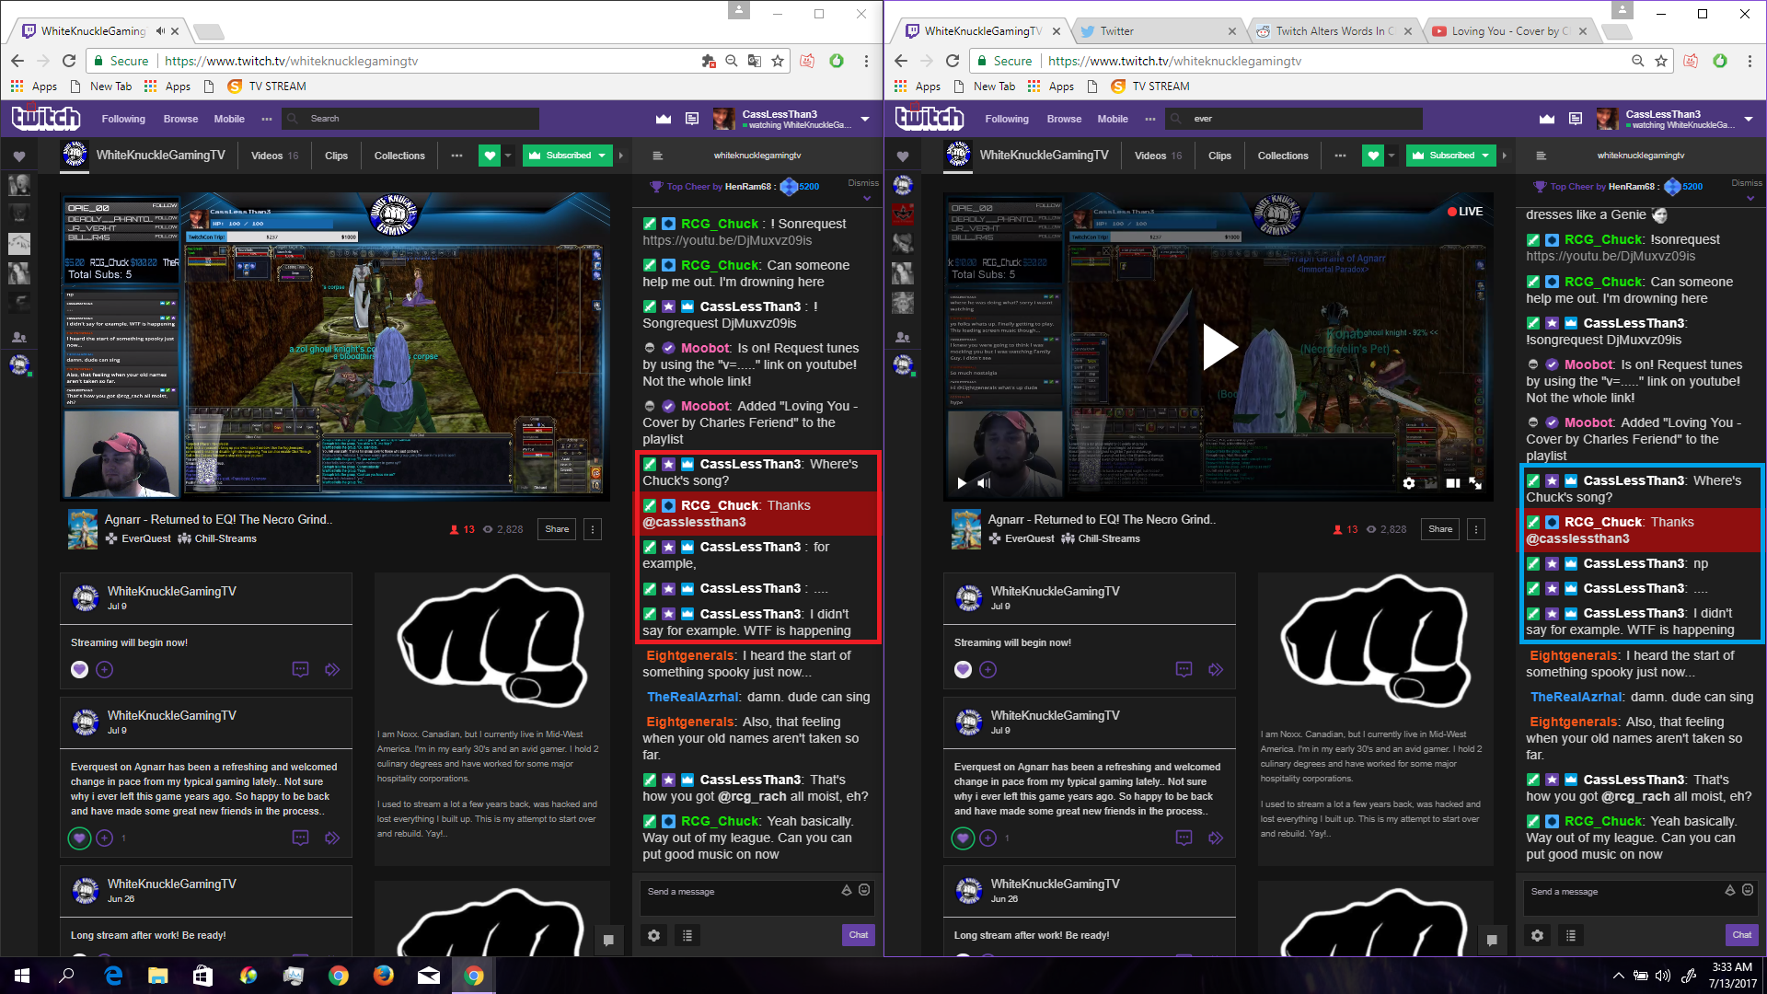The width and height of the screenshot is (1767, 994).
Task: Open Mobile in the left window navbar
Action: (x=229, y=119)
